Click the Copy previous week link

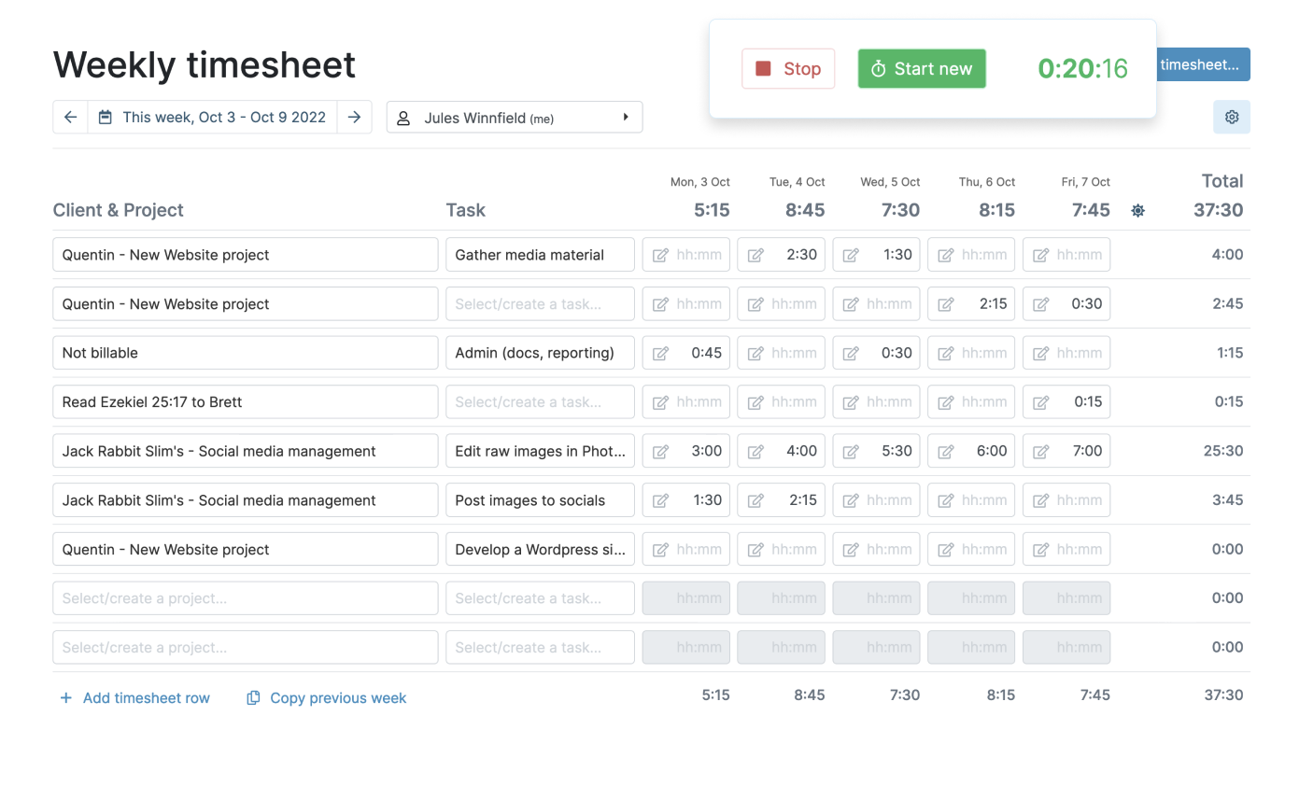(338, 697)
